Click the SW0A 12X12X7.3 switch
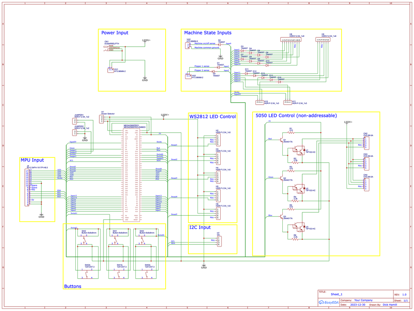414x311 pixels. 147,273
